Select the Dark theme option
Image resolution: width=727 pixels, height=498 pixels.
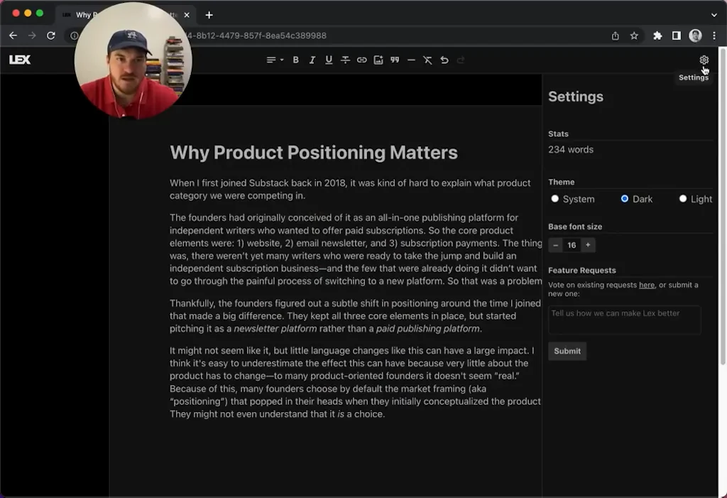pyautogui.click(x=625, y=199)
